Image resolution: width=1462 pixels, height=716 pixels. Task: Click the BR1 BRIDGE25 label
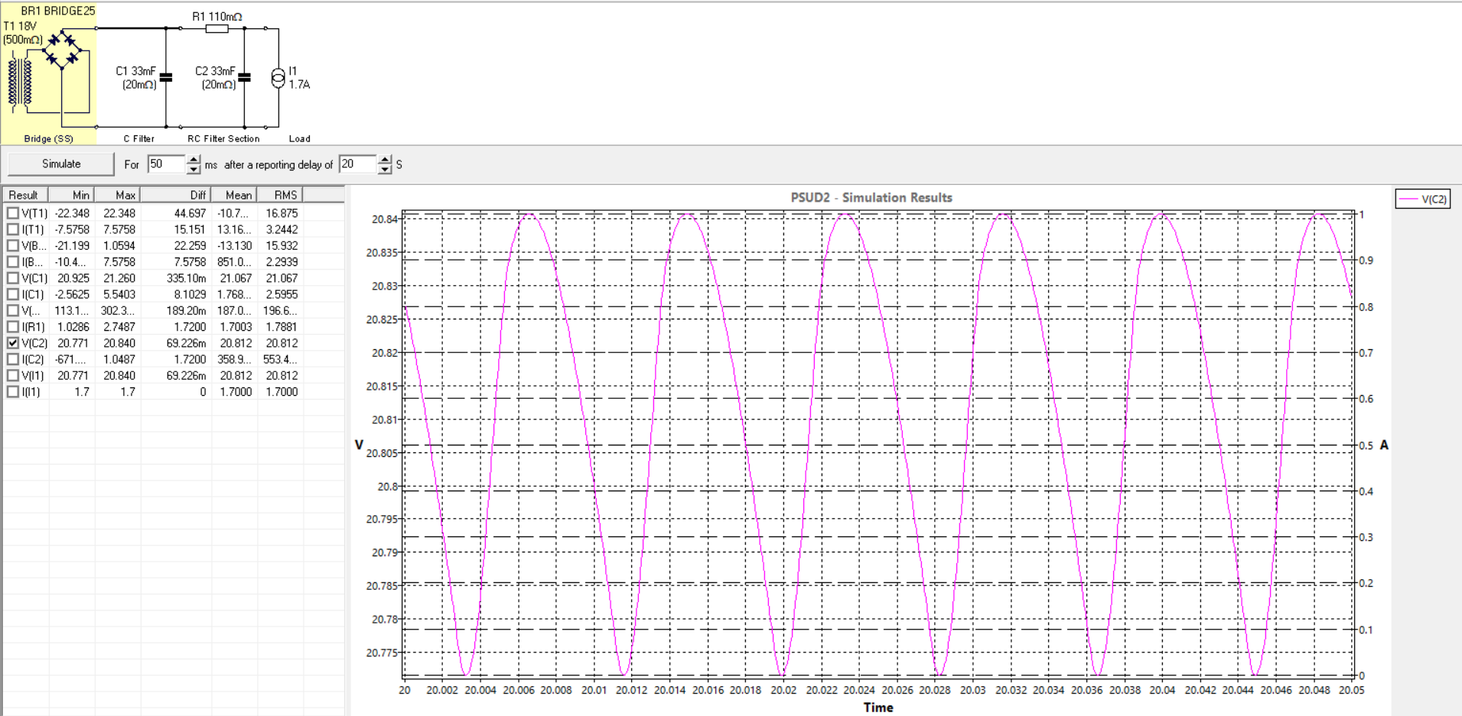click(58, 11)
